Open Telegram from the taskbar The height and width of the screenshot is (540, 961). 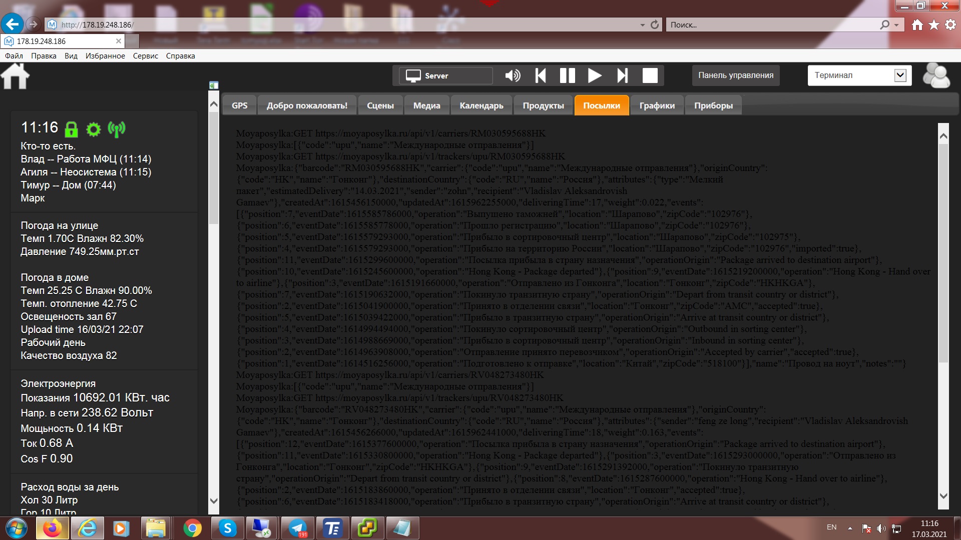[x=298, y=528]
